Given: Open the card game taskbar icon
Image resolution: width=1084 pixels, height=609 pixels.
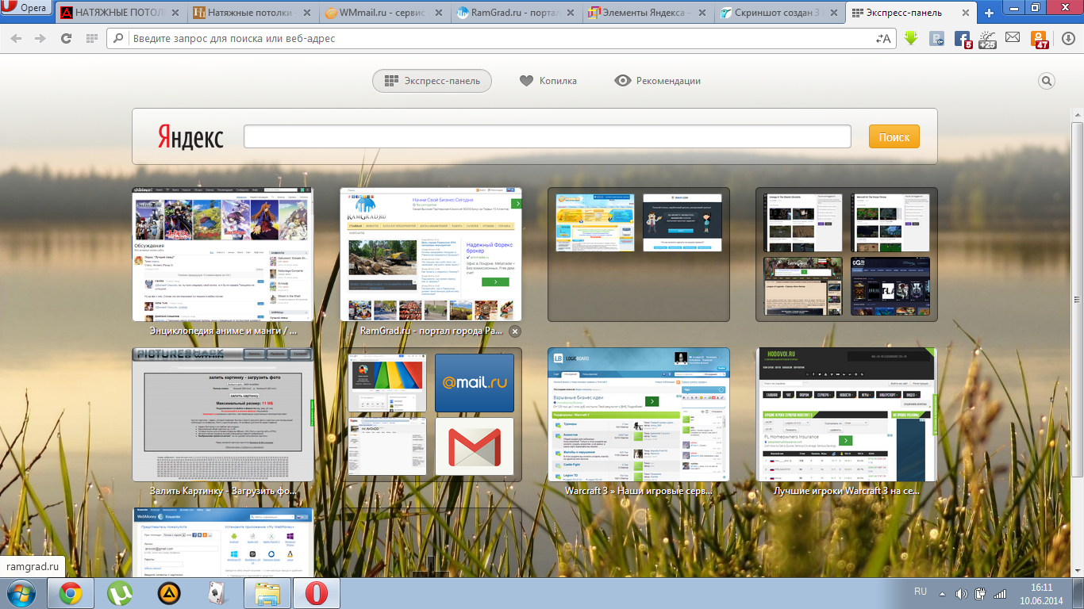Looking at the screenshot, I should pyautogui.click(x=218, y=593).
